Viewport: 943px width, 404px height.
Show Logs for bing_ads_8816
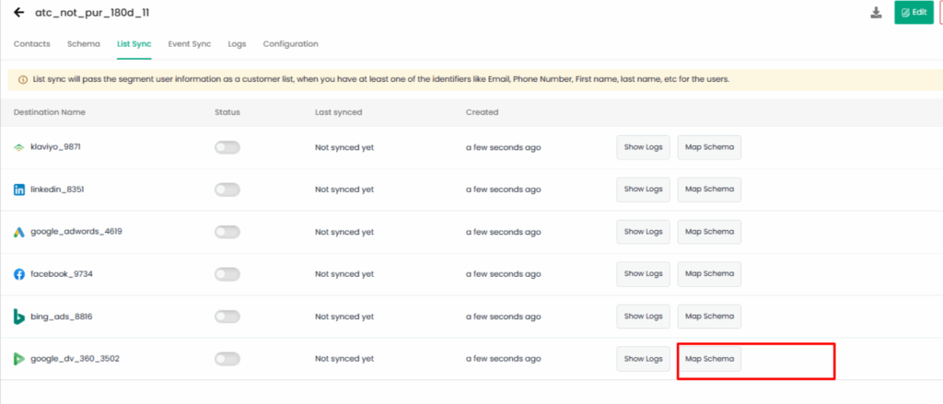pos(644,317)
